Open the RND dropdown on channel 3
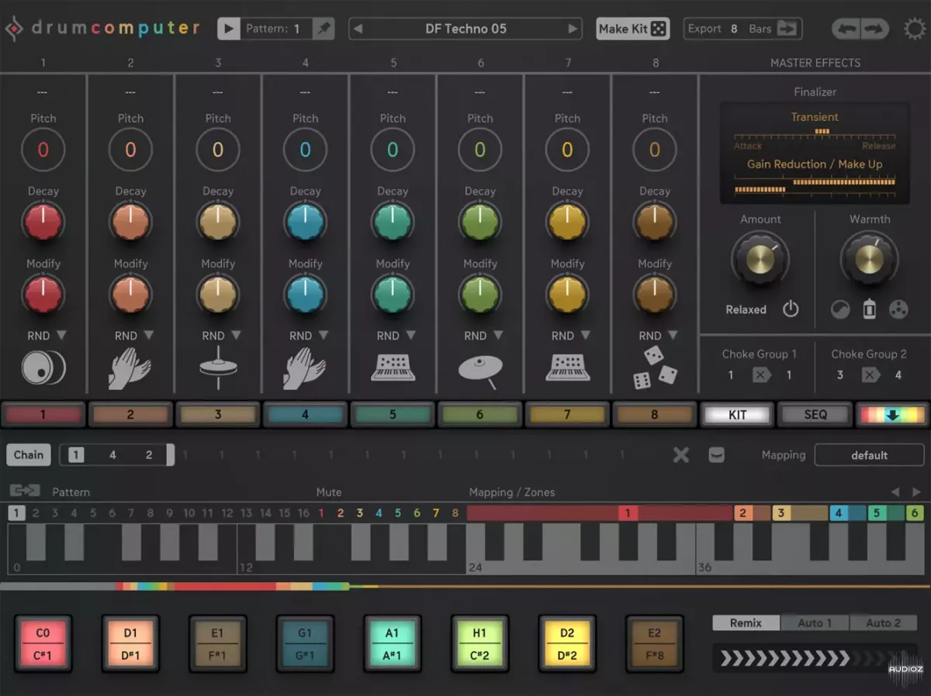 coord(223,336)
